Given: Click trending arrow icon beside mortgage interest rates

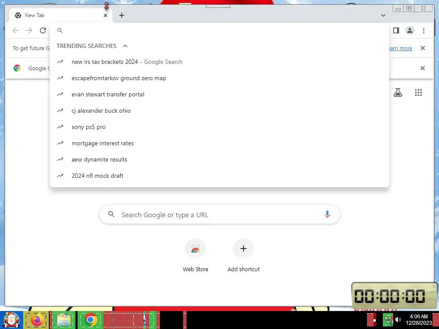Looking at the screenshot, I should tap(60, 143).
